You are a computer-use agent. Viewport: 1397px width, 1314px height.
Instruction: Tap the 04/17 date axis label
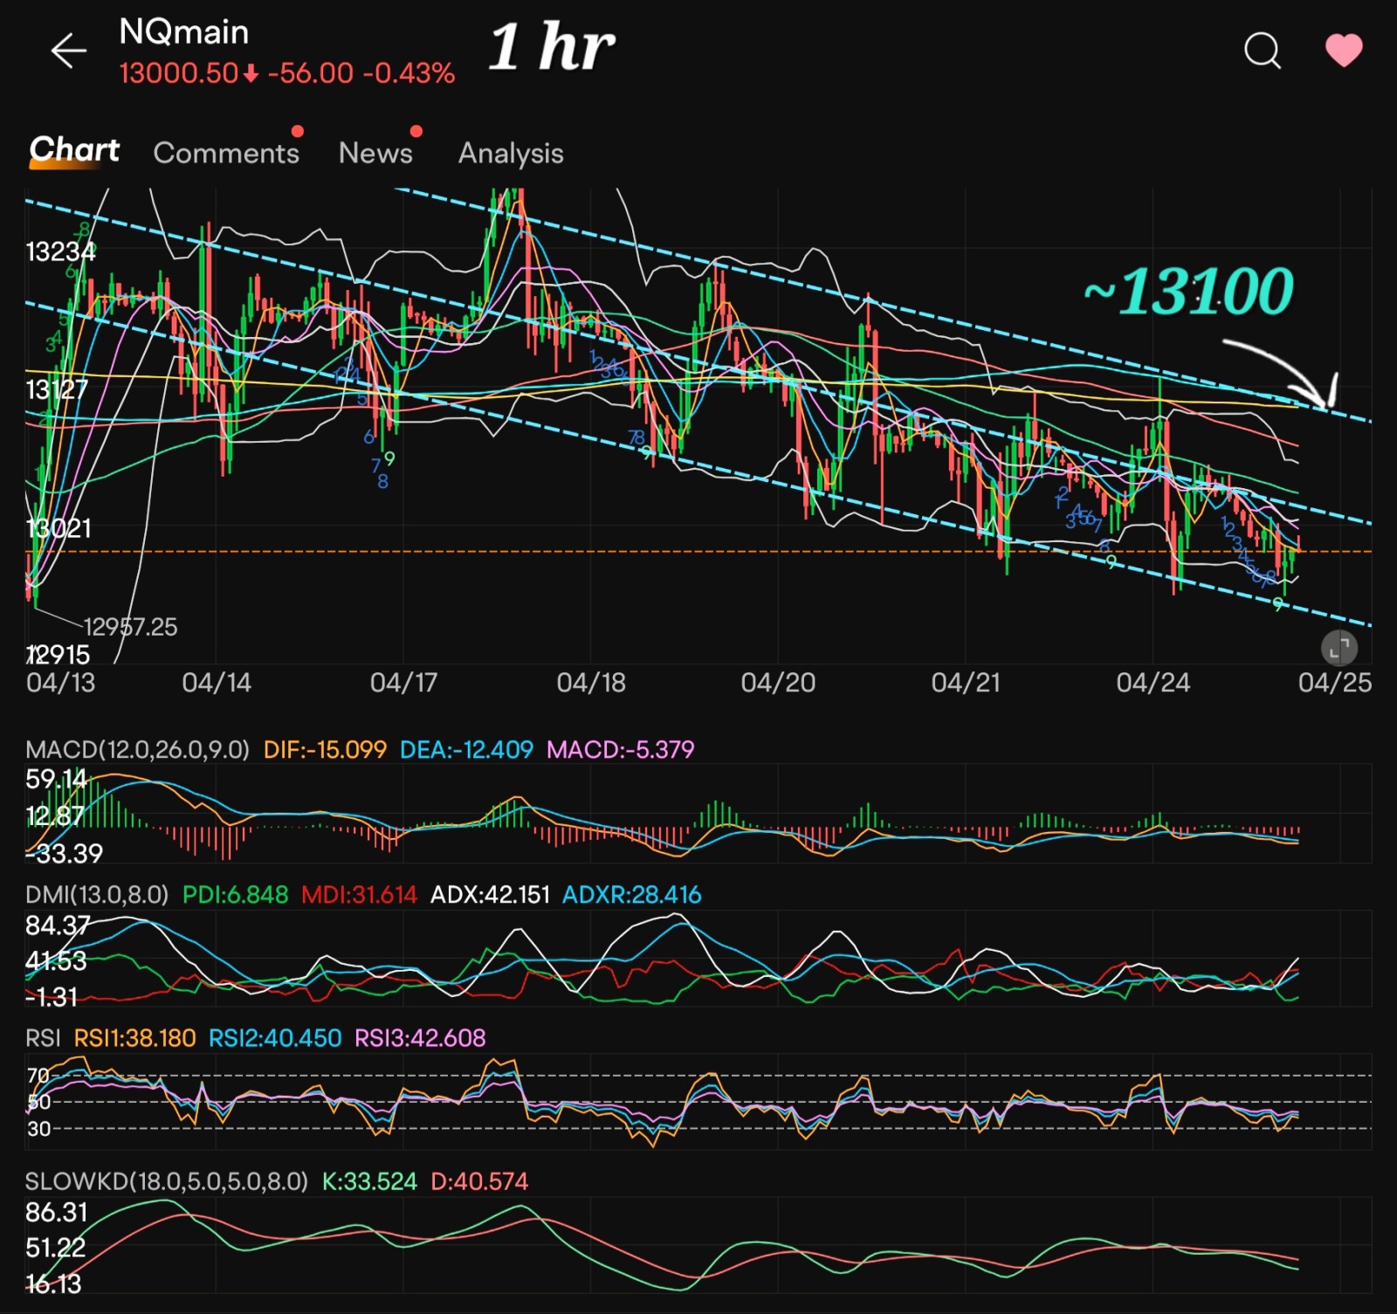[403, 683]
